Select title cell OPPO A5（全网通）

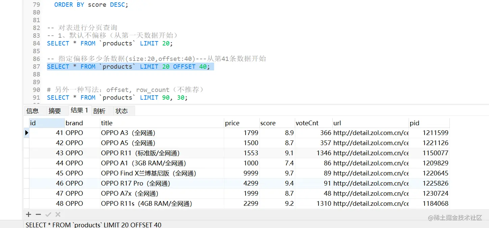click(x=162, y=143)
